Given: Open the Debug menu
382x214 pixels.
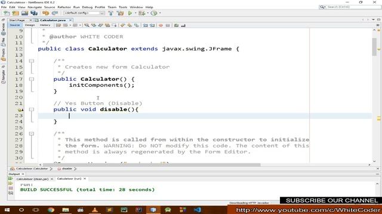Looking at the screenshot, I should (x=87, y=7).
